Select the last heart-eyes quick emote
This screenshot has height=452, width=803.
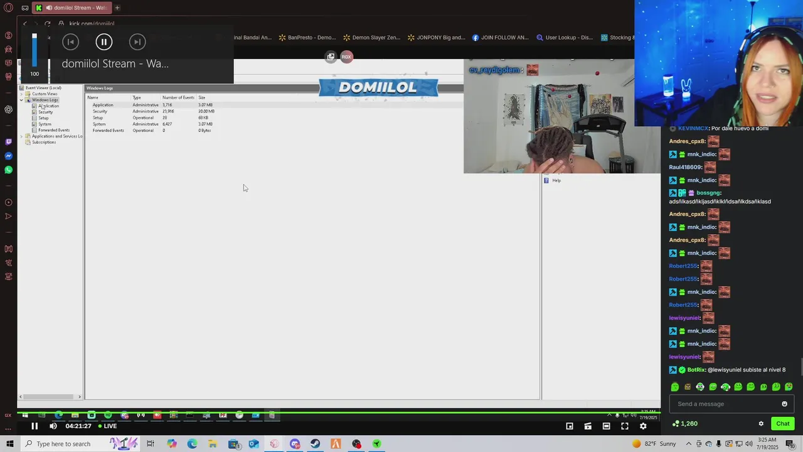tap(789, 387)
